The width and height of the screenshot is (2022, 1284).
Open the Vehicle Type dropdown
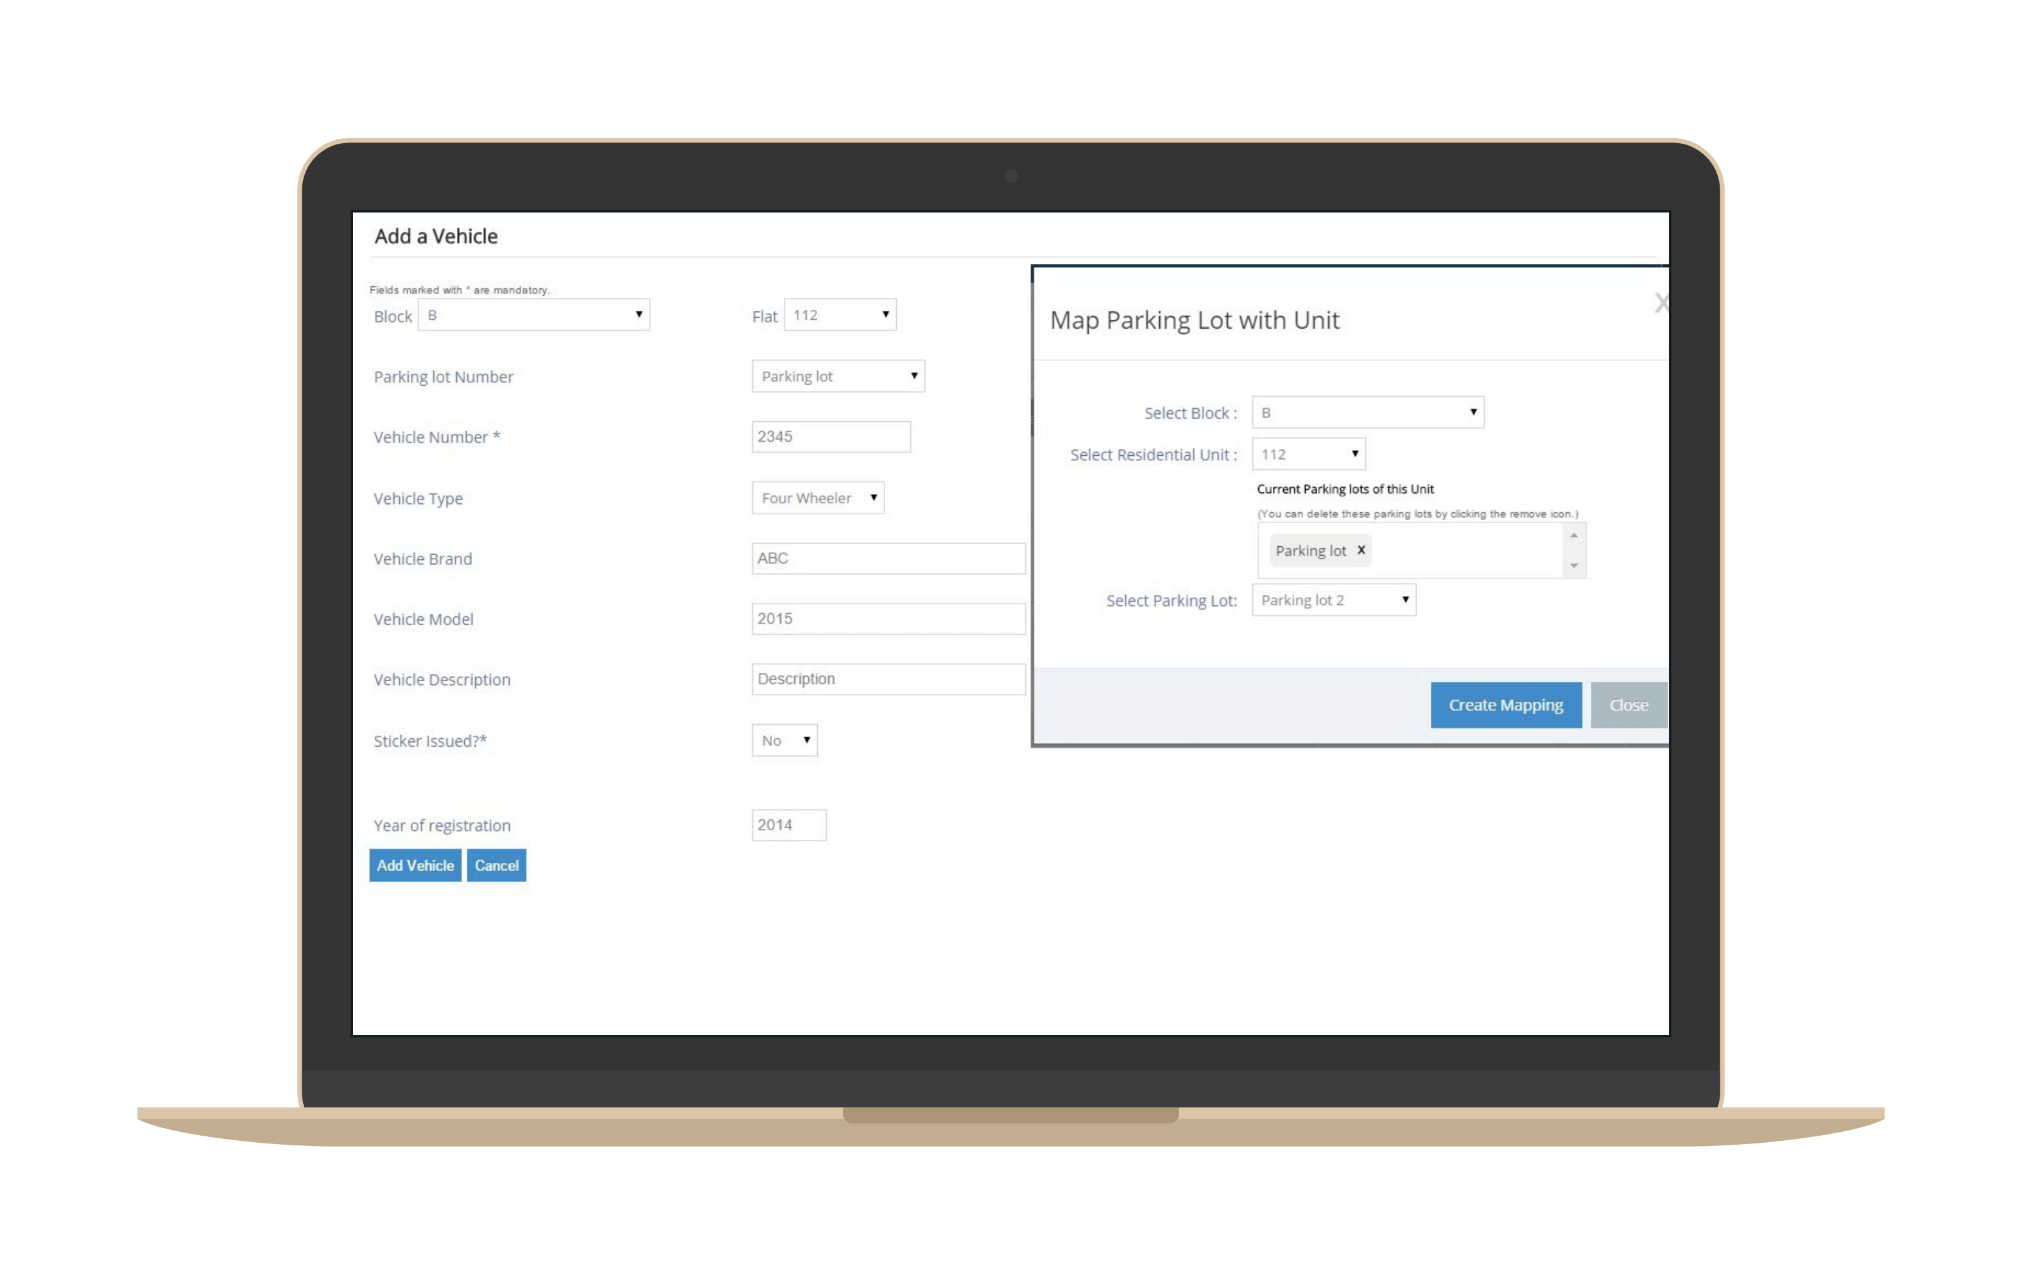point(818,498)
